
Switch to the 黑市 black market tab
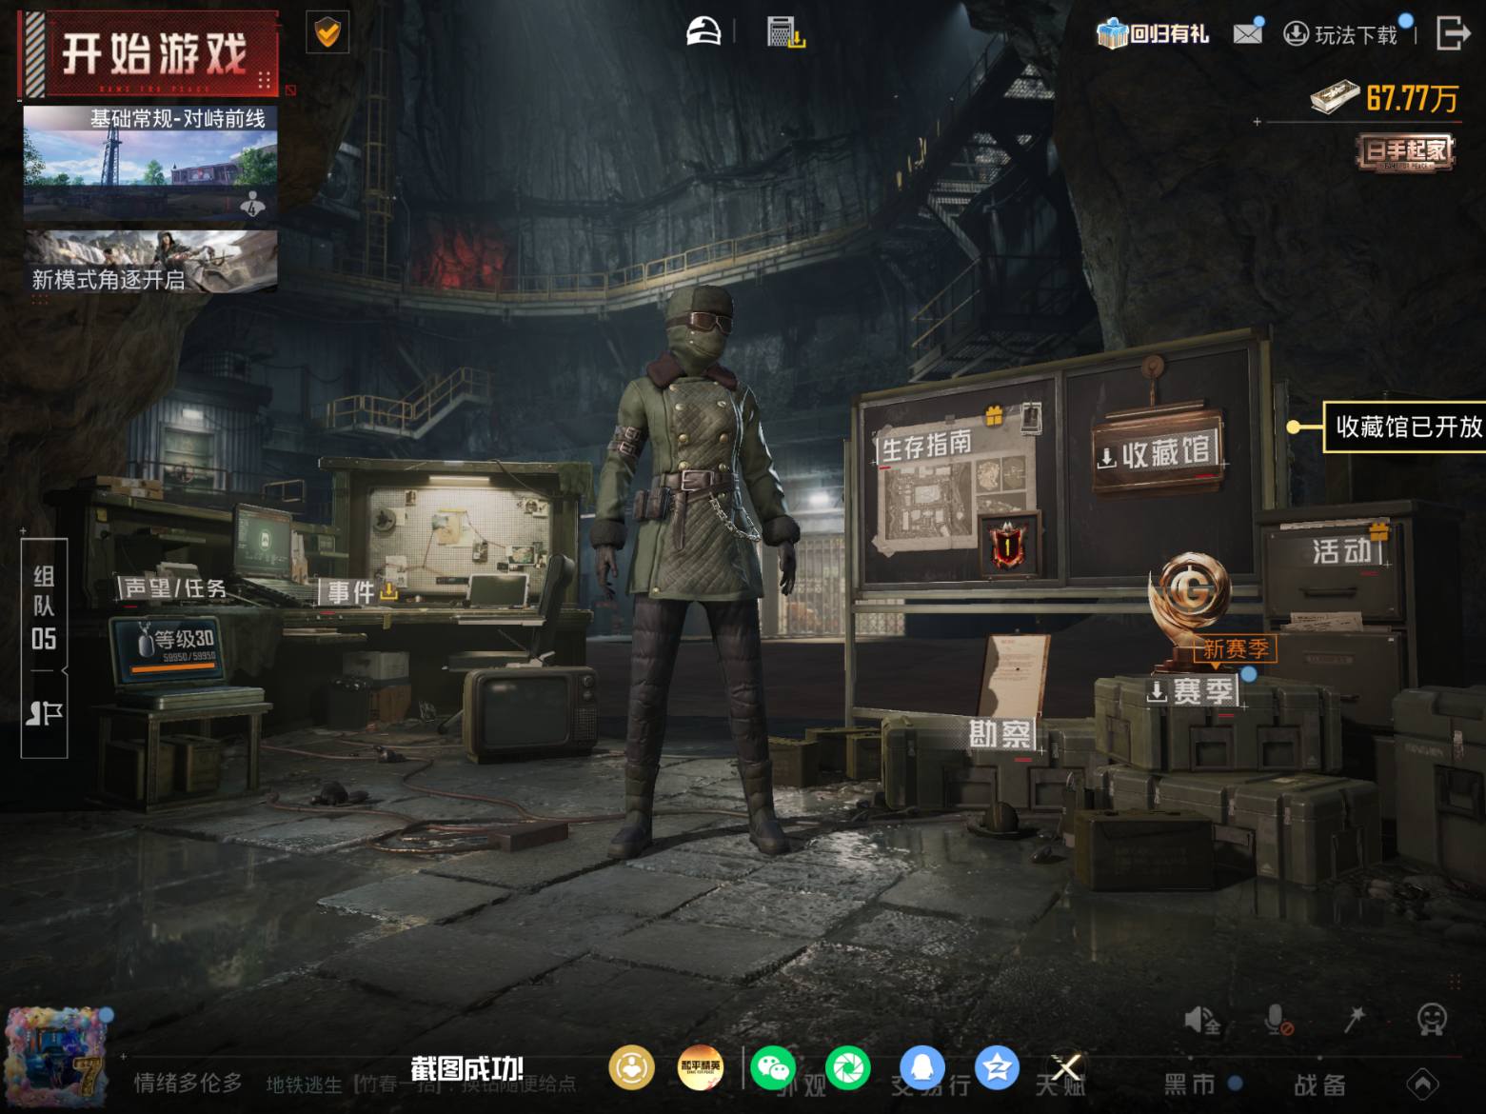pyautogui.click(x=1190, y=1084)
